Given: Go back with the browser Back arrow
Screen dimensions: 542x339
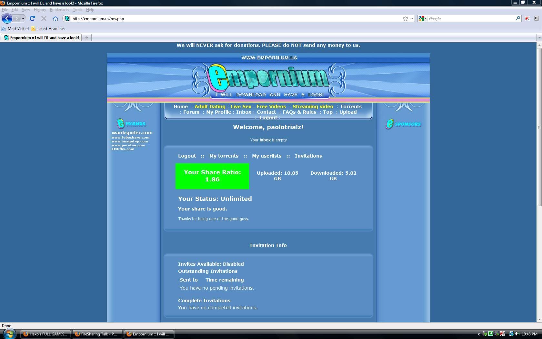Looking at the screenshot, I should tap(7, 18).
